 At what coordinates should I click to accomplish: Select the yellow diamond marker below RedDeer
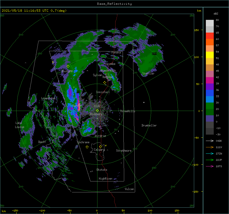tap(105, 83)
